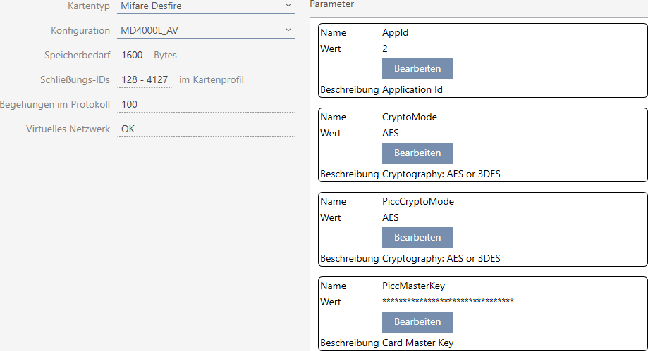Click the AES value of PiccCryptoMode
Image resolution: width=648 pixels, height=351 pixels.
coord(390,217)
